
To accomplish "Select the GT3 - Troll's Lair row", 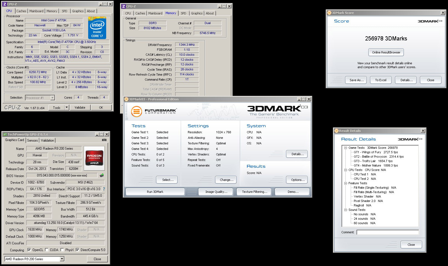I will (373, 161).
